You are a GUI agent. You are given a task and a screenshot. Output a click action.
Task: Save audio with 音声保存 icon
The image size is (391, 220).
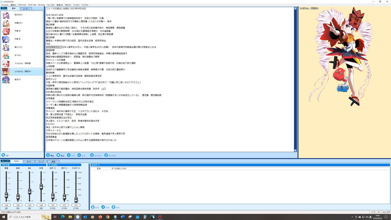pos(92,155)
